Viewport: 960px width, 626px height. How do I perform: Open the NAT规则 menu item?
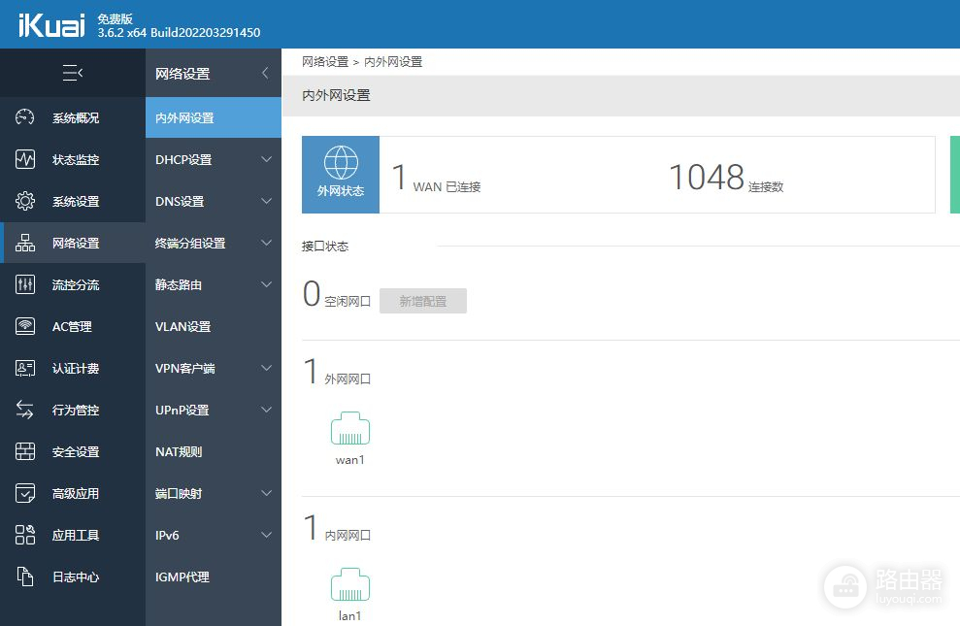[x=179, y=451]
